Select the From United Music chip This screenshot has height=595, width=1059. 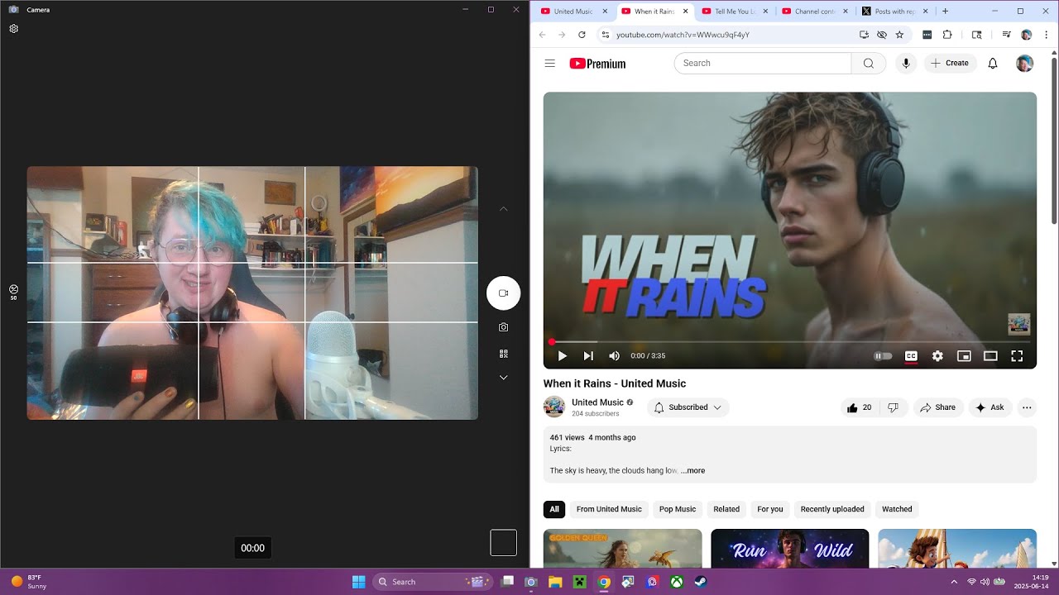609,509
